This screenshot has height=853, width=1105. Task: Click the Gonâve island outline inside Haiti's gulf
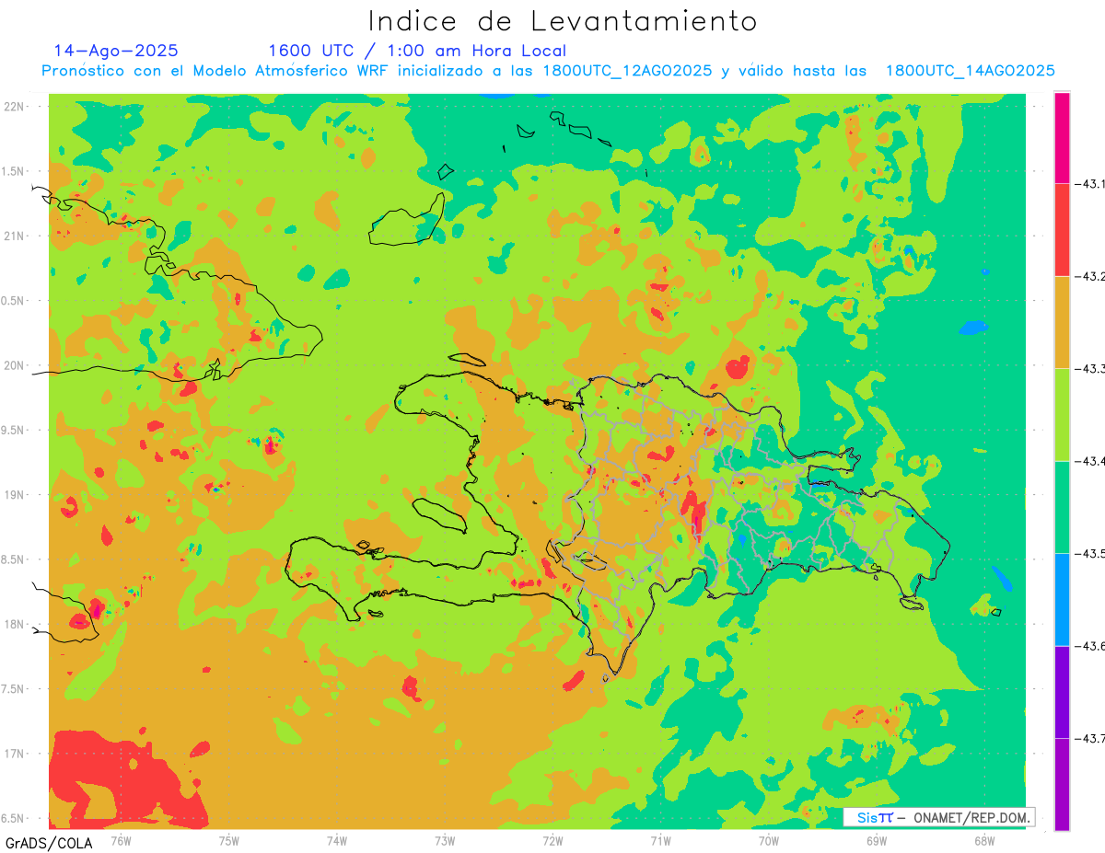[x=440, y=515]
